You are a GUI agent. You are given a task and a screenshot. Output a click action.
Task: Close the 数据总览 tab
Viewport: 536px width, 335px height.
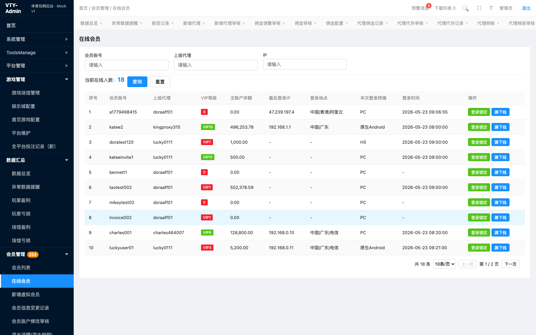pyautogui.click(x=101, y=23)
